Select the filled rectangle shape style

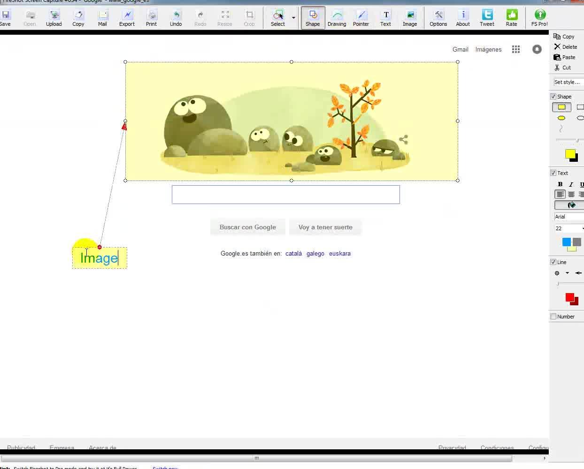[x=561, y=107]
